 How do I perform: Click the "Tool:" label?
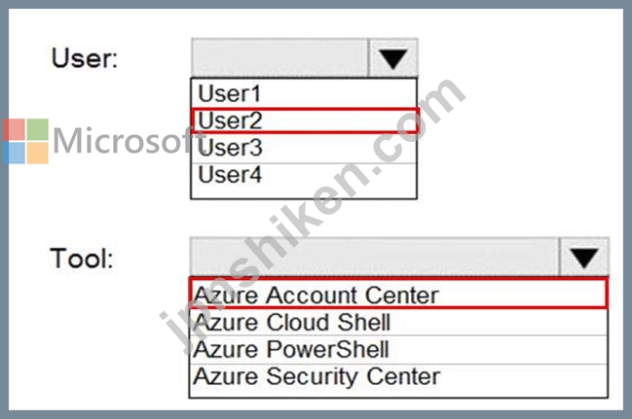[82, 259]
